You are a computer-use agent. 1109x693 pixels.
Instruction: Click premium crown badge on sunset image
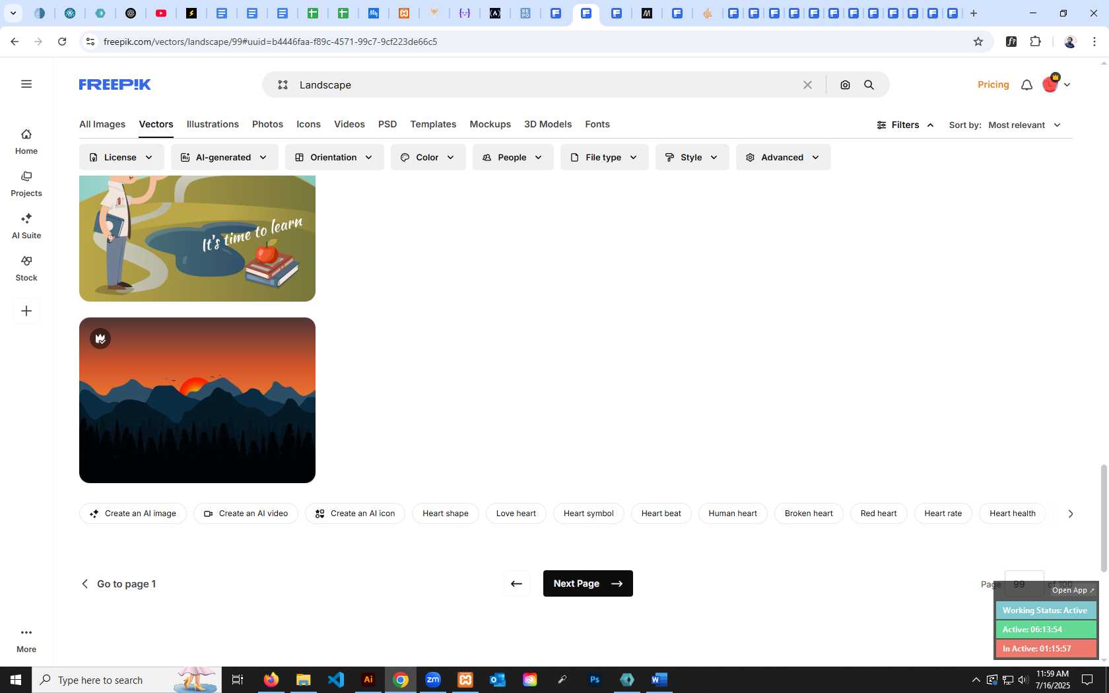[x=100, y=339]
